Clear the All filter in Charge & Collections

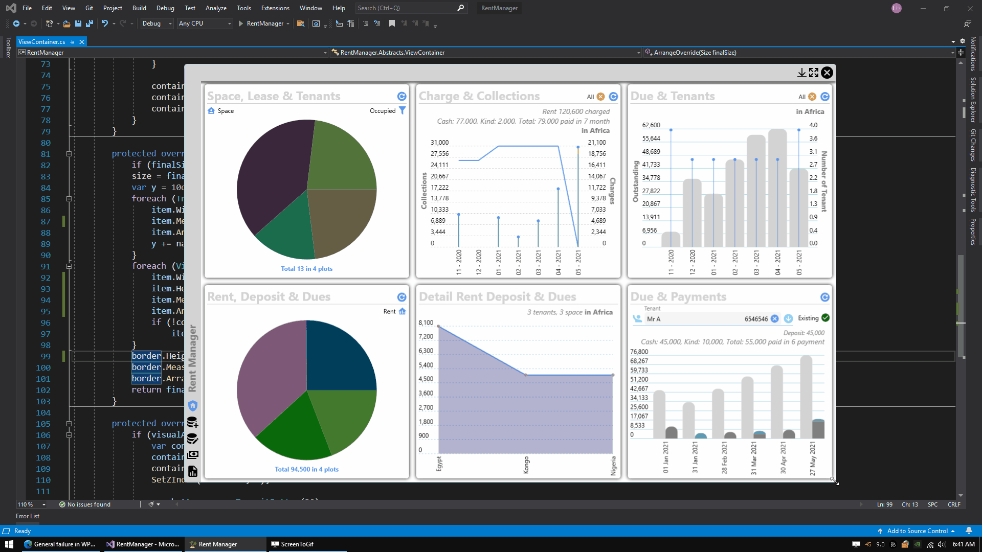(x=601, y=97)
